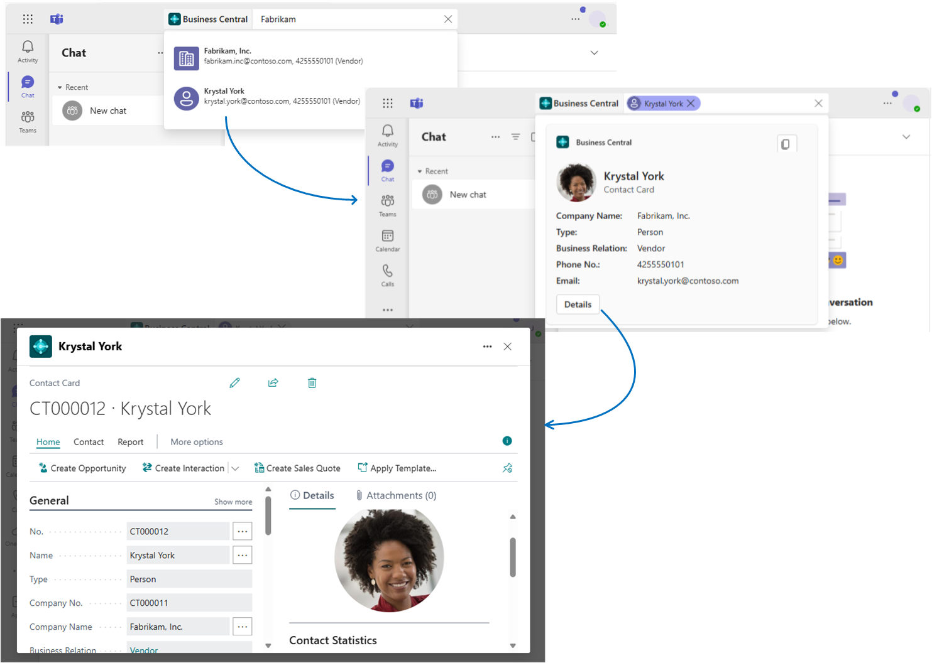Viewport: 932px width, 663px height.
Task: Expand General section via Show more
Action: click(233, 502)
